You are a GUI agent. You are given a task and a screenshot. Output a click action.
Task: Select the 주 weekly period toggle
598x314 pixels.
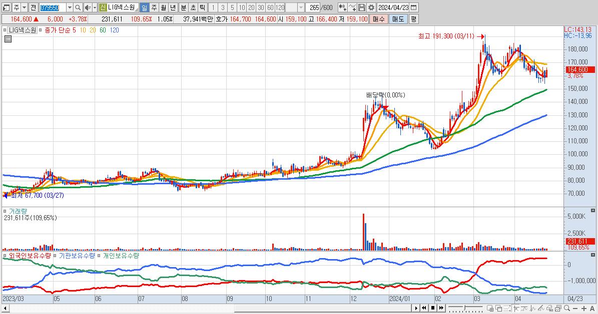coord(154,7)
